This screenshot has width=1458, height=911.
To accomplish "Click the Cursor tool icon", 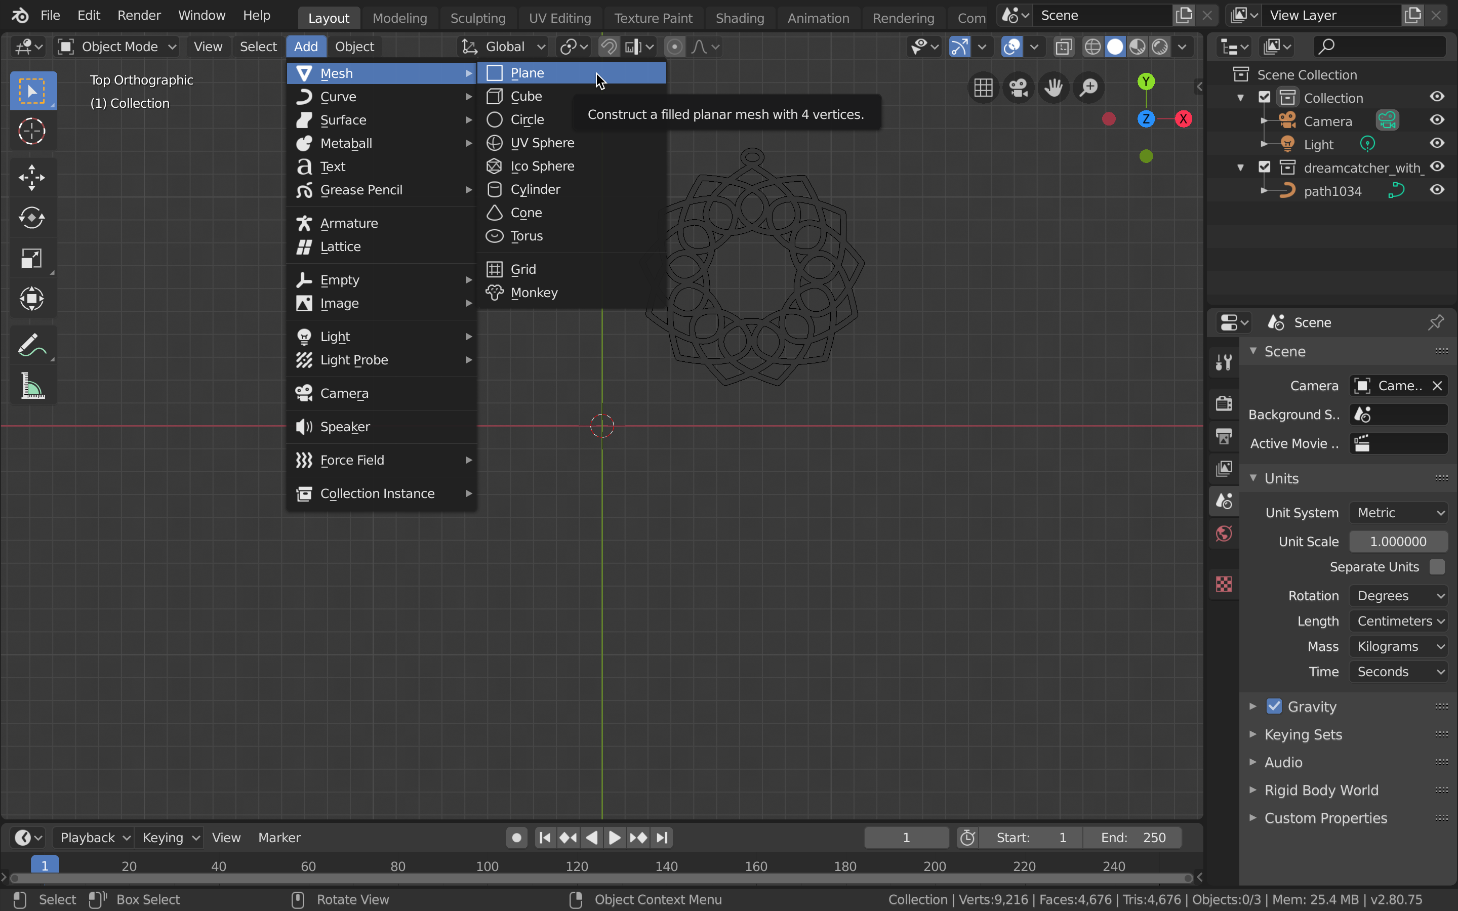I will tap(31, 132).
